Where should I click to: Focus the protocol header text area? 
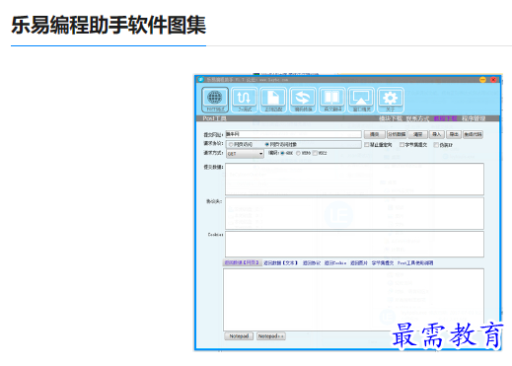[354, 213]
